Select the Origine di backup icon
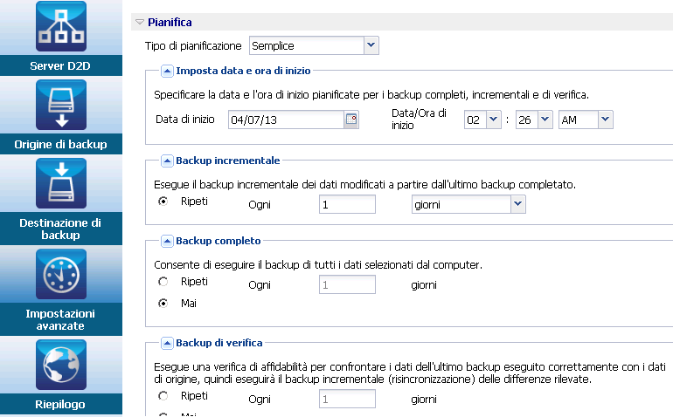Screen dimensions: 673x417 coord(61,106)
